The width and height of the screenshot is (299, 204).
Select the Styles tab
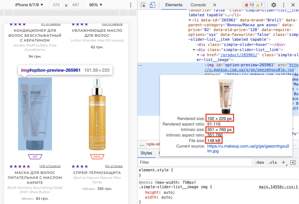click(146, 153)
